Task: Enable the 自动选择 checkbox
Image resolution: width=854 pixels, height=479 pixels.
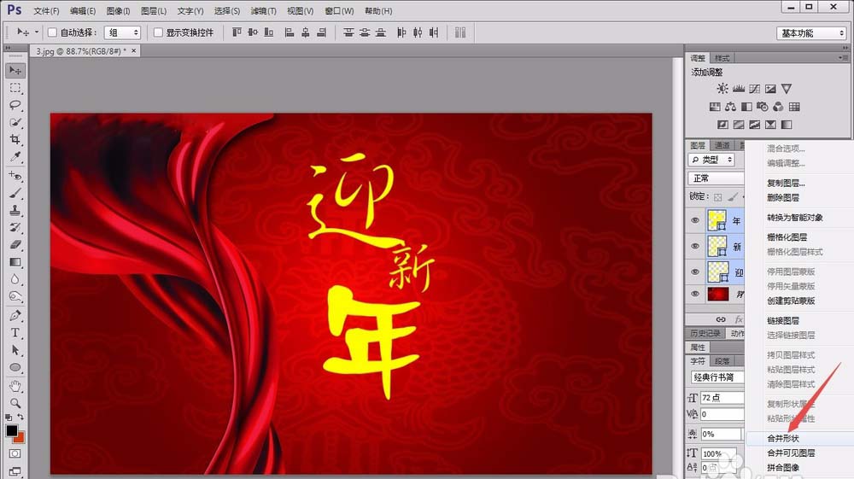Action: [52, 32]
